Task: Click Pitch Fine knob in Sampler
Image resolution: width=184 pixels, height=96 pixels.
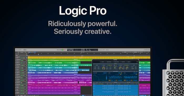Action: point(99,68)
